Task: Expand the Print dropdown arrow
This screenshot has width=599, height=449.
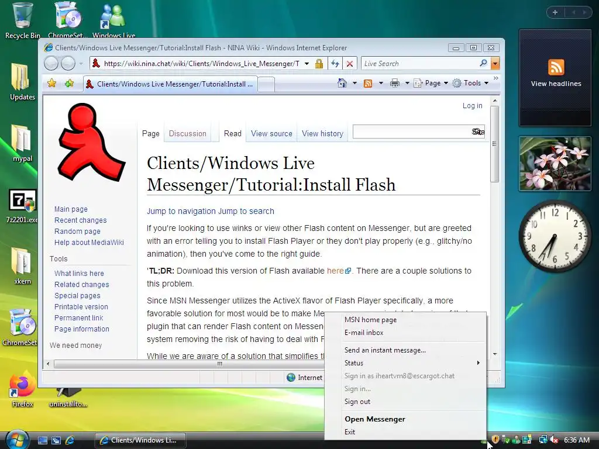Action: [407, 83]
